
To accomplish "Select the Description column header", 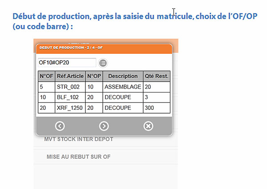I will 123,76.
